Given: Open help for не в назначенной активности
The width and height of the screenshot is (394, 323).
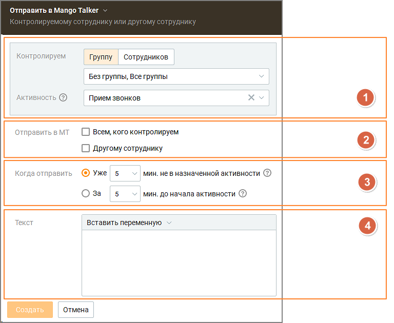Looking at the screenshot, I should (x=267, y=173).
